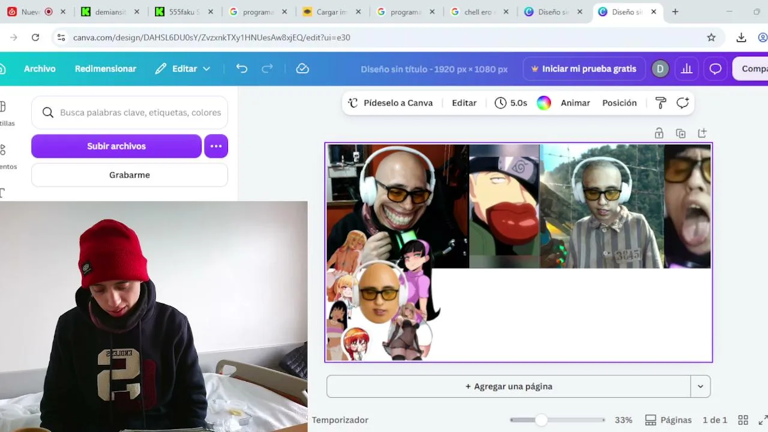Open the Temporizador timer
This screenshot has width=768, height=432.
340,420
